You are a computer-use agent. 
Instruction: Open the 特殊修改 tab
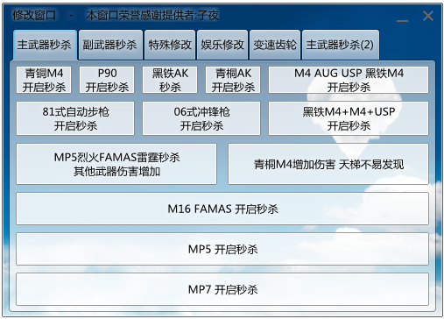tap(170, 45)
